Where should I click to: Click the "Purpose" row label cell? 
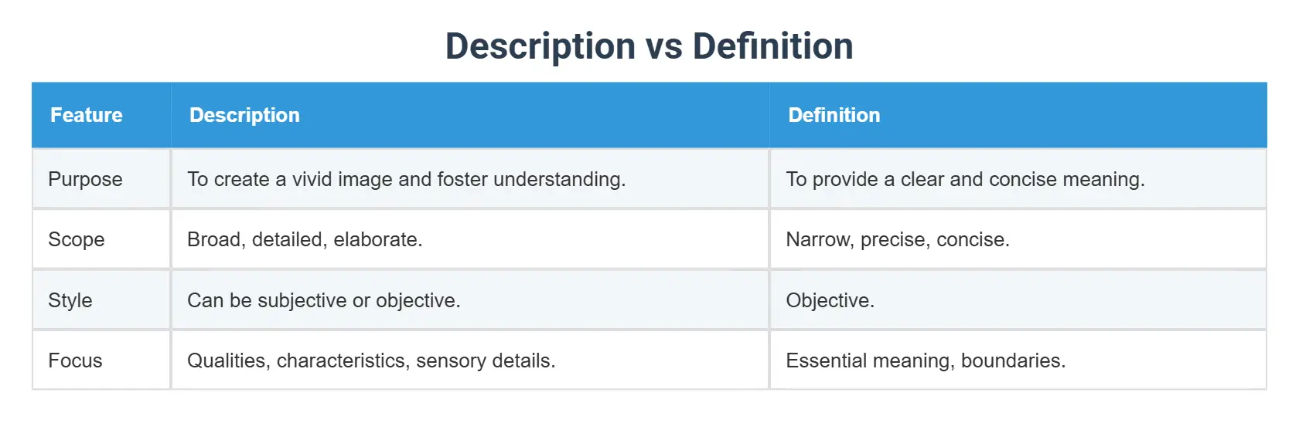click(x=85, y=179)
